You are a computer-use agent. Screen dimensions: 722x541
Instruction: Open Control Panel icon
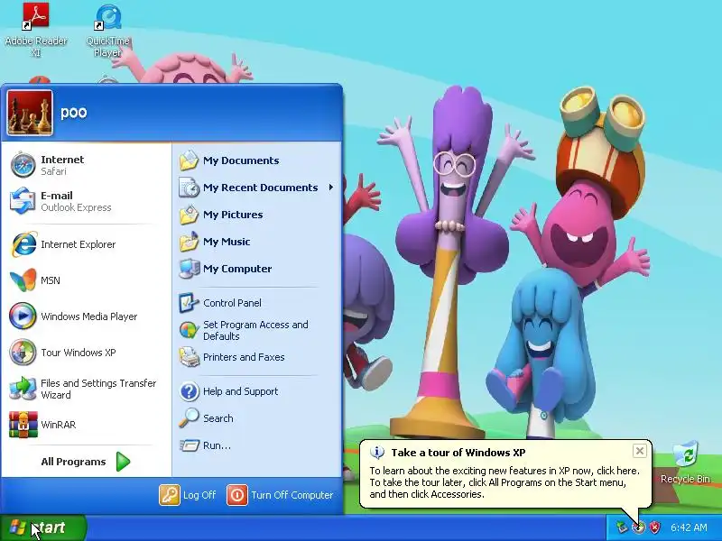(189, 303)
